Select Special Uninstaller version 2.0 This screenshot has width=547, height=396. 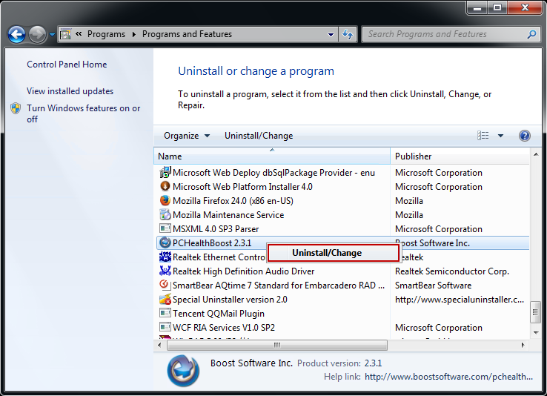(342, 300)
